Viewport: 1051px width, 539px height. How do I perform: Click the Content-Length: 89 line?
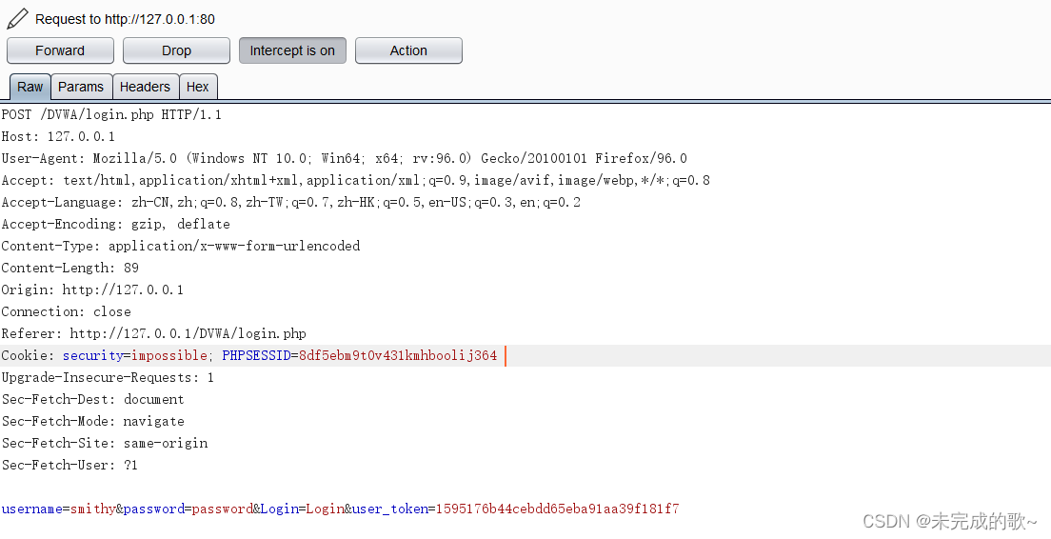pos(70,269)
